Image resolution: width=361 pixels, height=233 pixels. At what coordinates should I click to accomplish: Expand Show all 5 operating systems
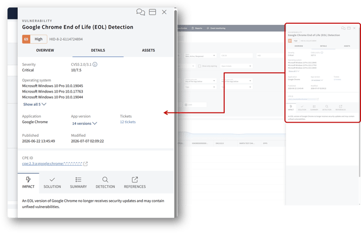(x=35, y=104)
